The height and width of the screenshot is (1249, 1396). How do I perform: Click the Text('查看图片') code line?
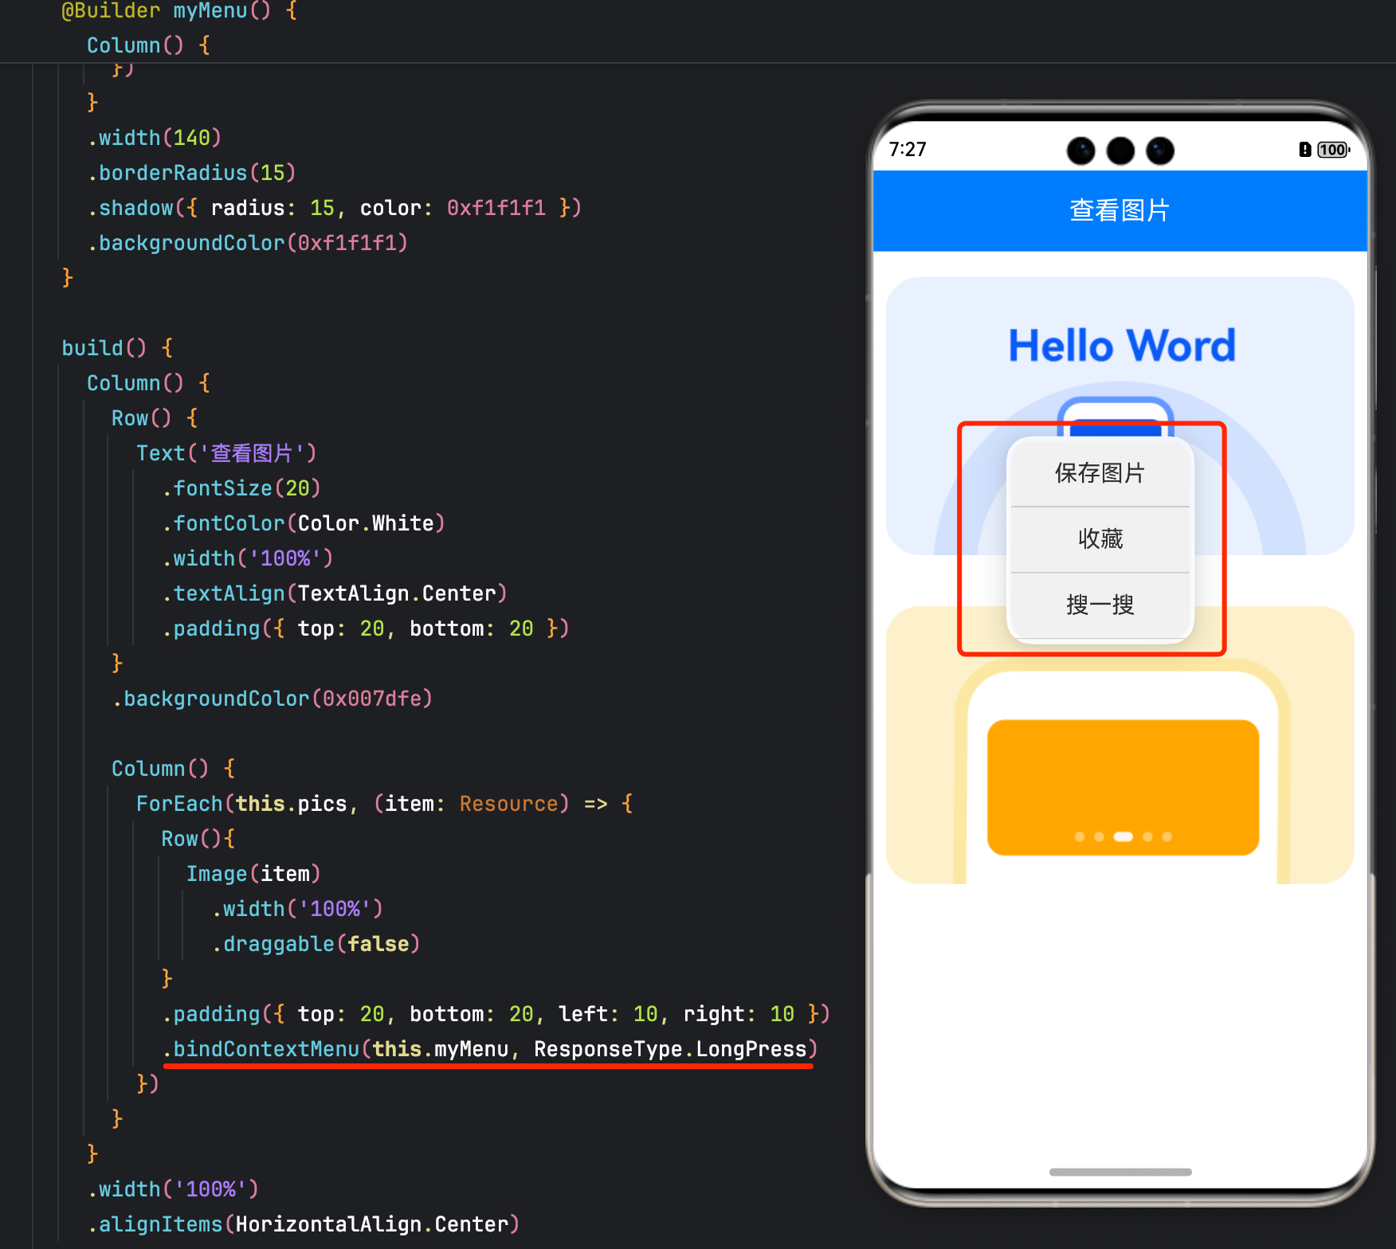point(226,453)
